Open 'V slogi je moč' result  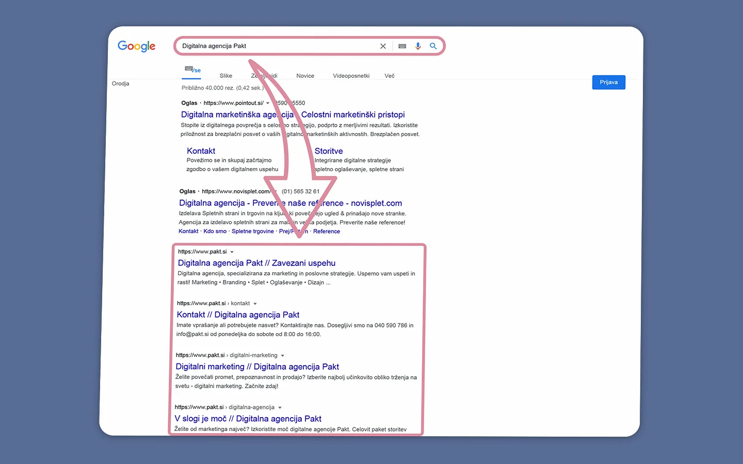[x=248, y=419]
